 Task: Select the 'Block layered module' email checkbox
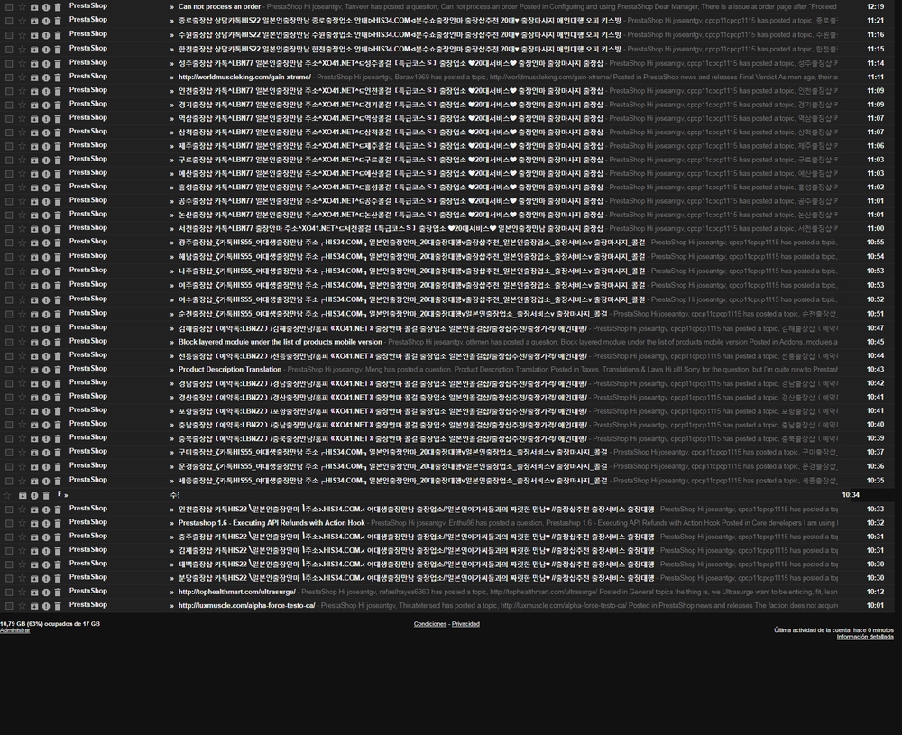9,343
